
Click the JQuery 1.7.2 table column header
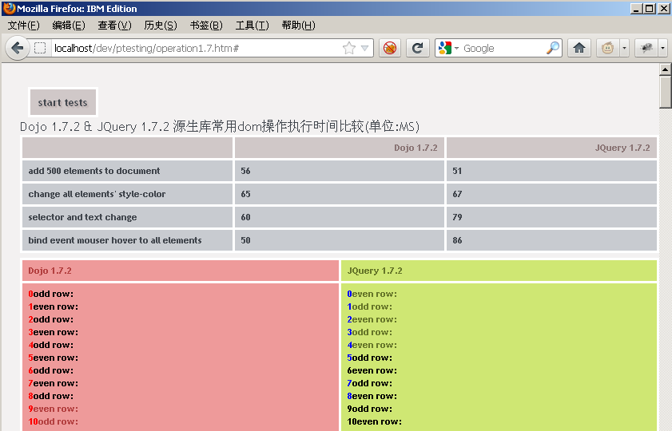(x=551, y=148)
